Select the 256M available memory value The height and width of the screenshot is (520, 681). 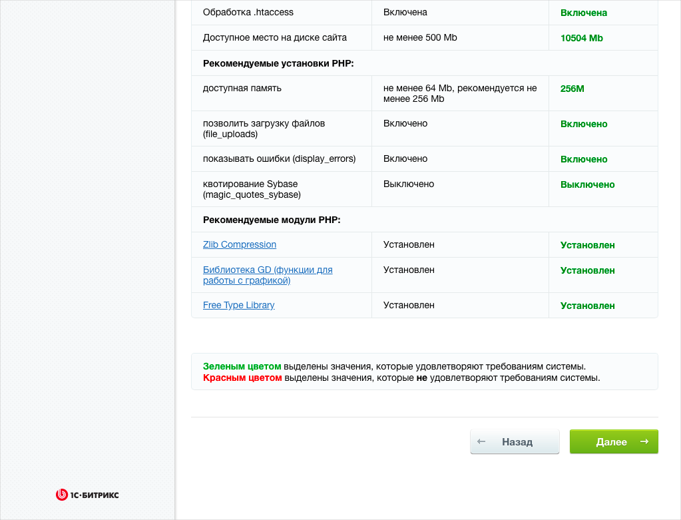click(572, 89)
